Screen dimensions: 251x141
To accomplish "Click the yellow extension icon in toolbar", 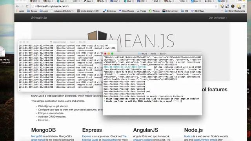I will pos(239,6).
